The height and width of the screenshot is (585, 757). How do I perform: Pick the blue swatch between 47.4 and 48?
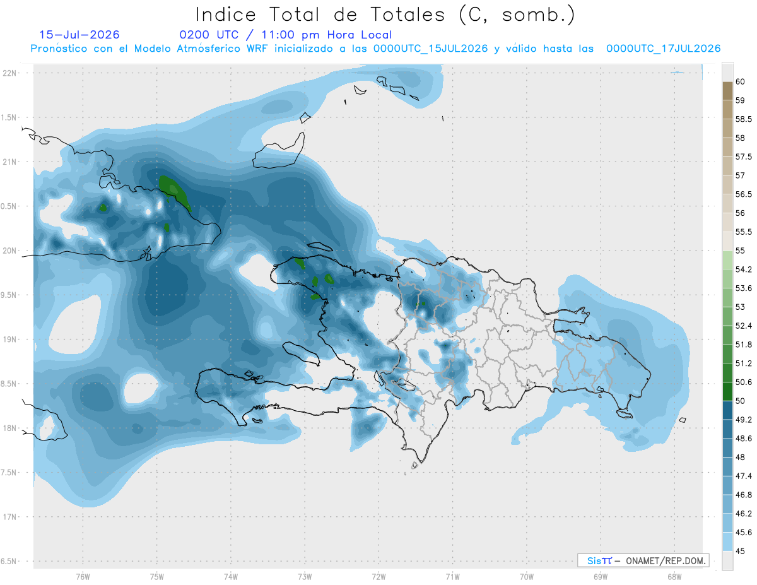pyautogui.click(x=727, y=466)
